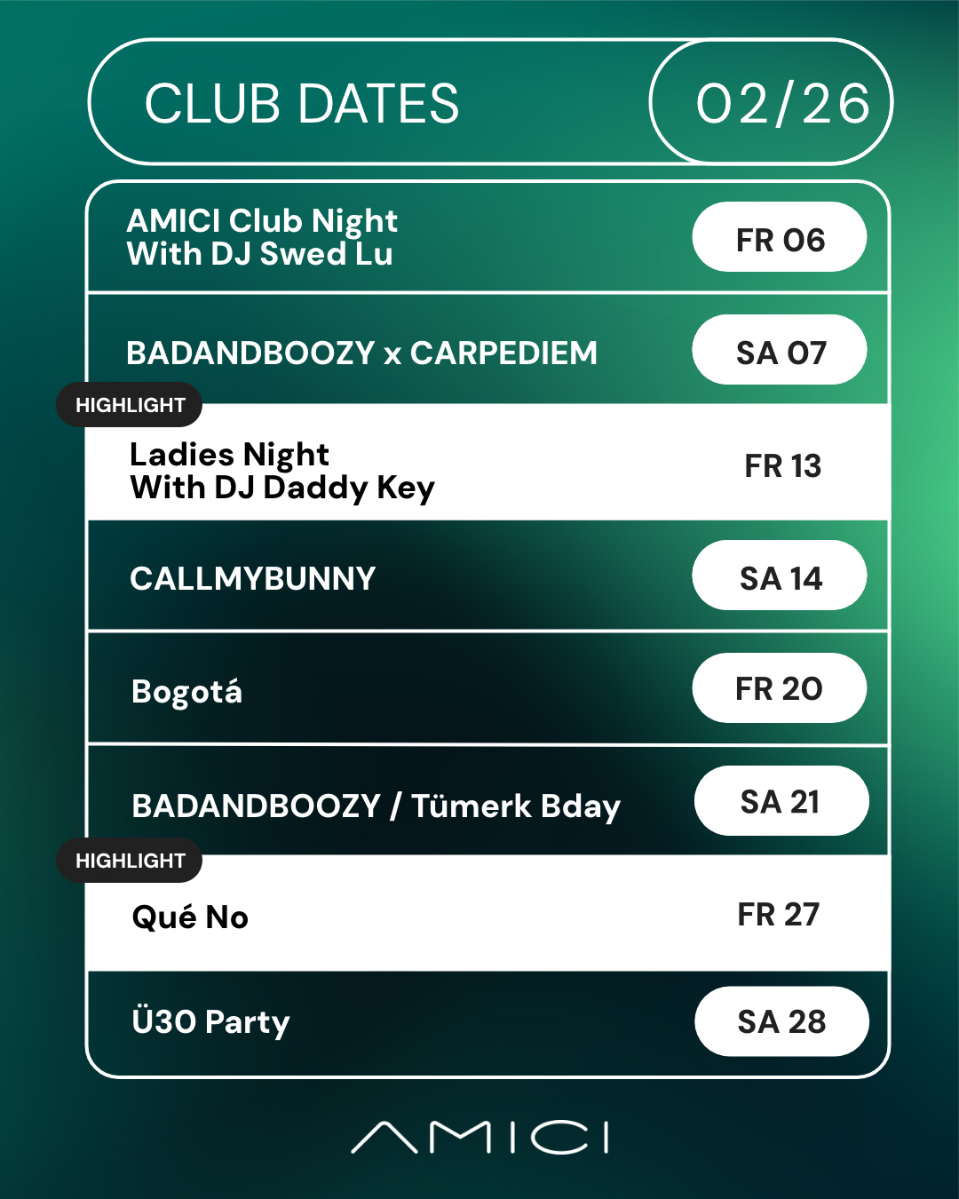Select the SA 14 date pill

click(x=780, y=578)
